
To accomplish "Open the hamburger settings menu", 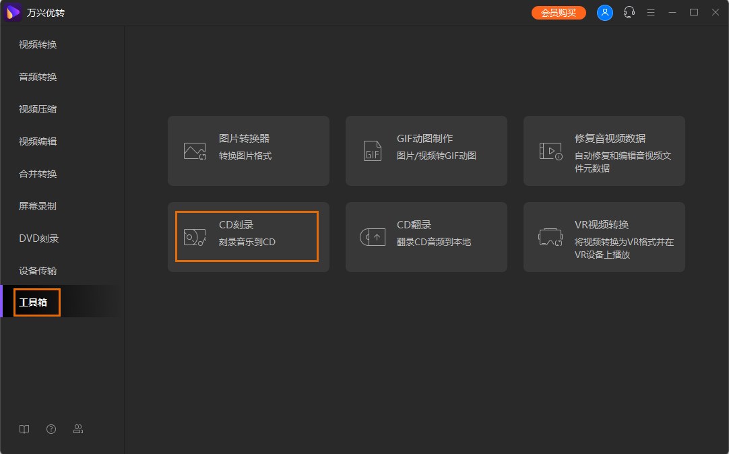I will (x=650, y=12).
